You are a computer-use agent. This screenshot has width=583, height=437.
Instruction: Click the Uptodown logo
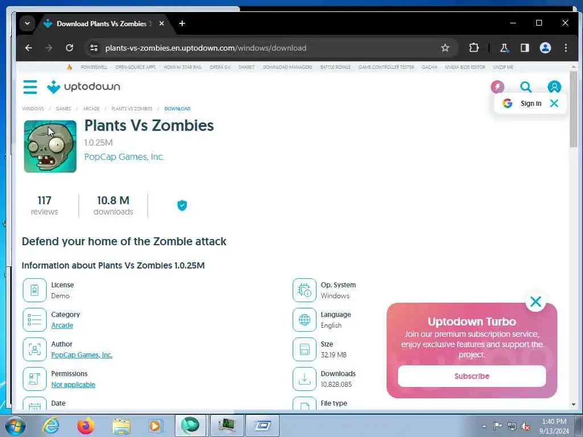(x=84, y=87)
